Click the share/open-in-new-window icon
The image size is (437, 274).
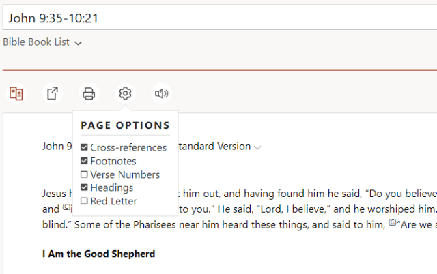(x=53, y=94)
